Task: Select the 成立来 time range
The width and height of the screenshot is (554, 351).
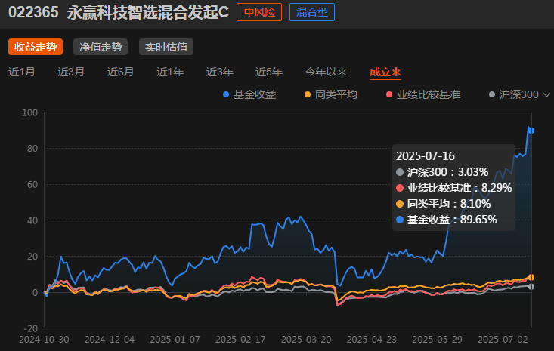Action: (385, 72)
